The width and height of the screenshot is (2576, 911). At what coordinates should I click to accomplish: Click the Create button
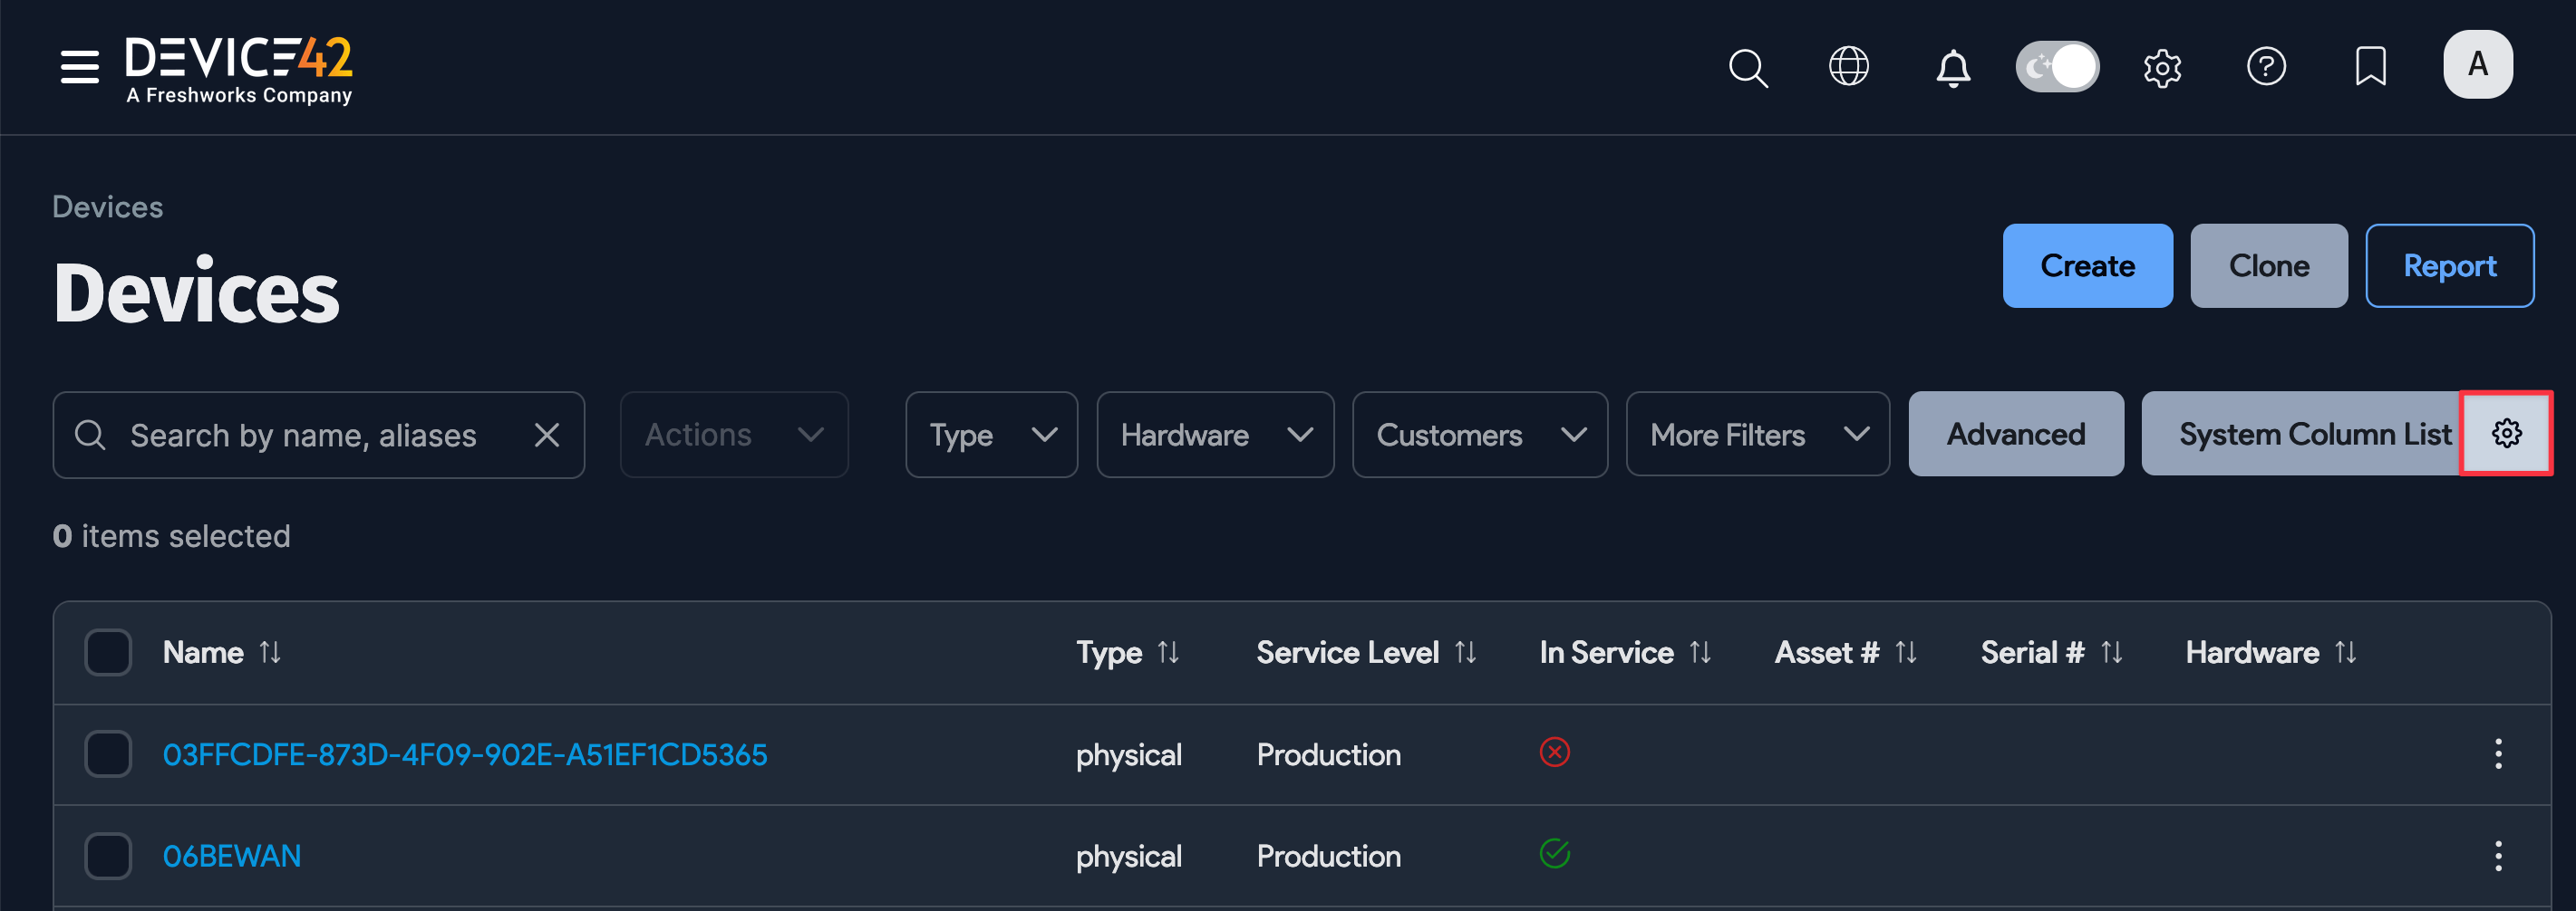tap(2088, 265)
